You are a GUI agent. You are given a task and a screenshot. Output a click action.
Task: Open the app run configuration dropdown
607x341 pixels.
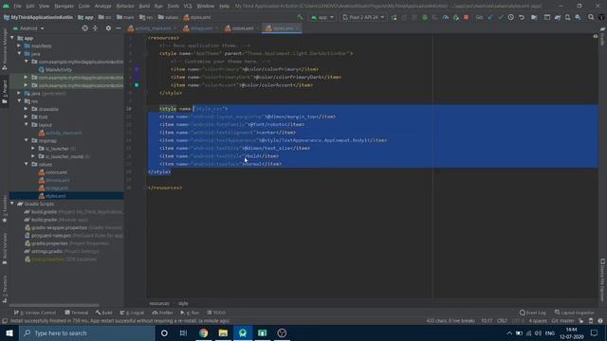pos(322,17)
